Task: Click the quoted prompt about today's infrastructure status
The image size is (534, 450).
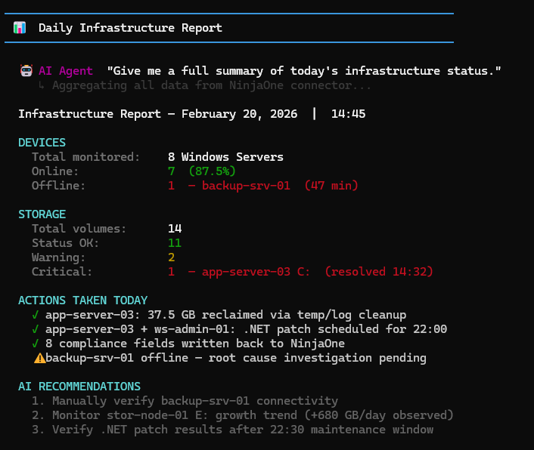Action: (304, 71)
